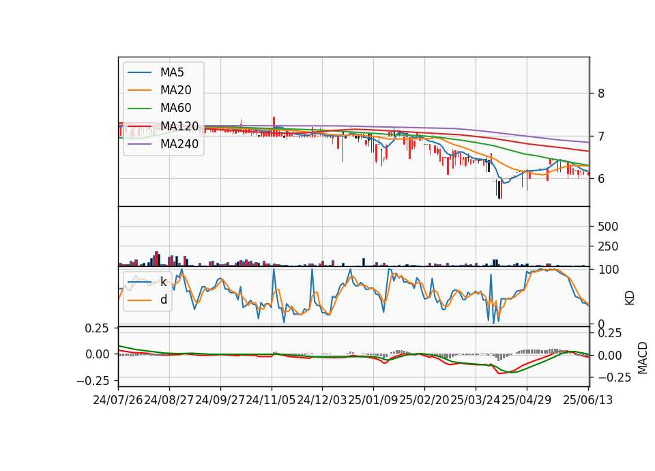The image size is (655, 471).
Task: Click the MA60 legend label
Action: (x=175, y=108)
